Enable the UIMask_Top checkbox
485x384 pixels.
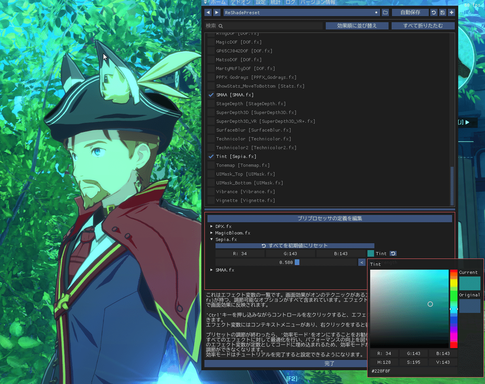[x=211, y=174]
